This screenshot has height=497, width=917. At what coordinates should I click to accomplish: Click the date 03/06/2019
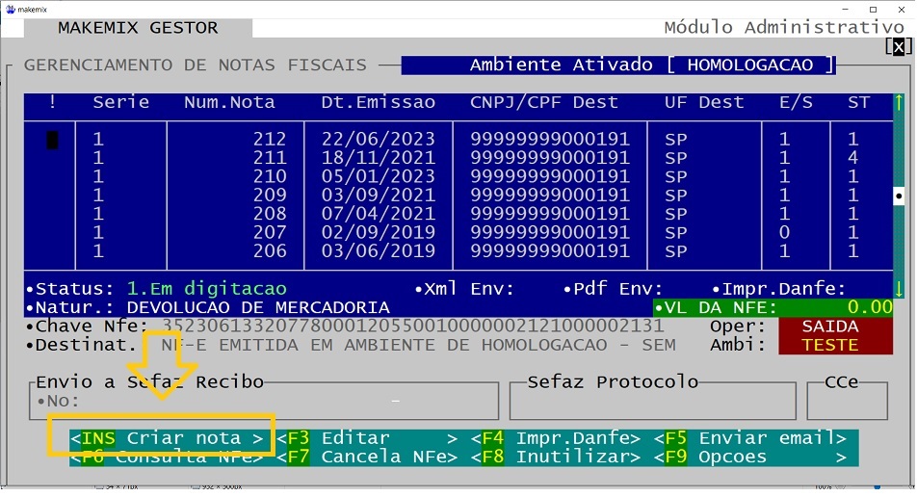click(x=379, y=251)
